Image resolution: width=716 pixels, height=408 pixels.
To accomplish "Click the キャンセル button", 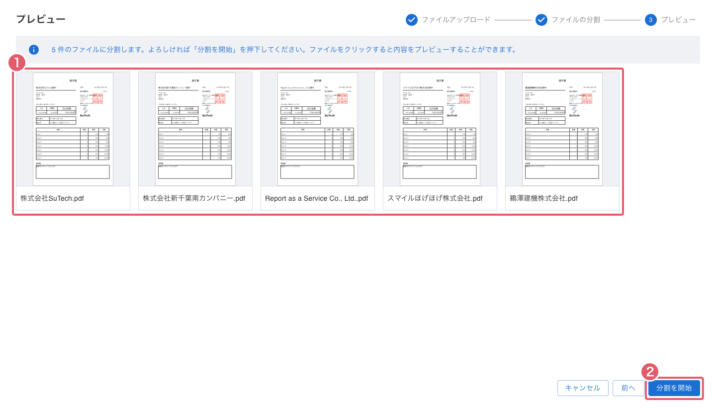I will [583, 388].
